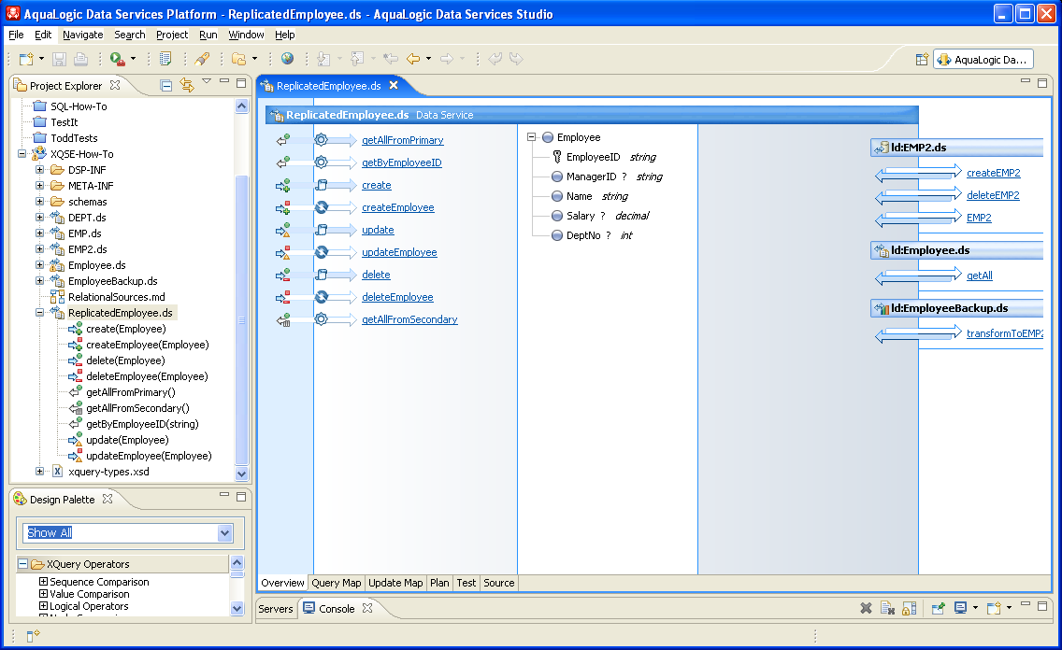Click the Clear Console icon

[x=887, y=608]
